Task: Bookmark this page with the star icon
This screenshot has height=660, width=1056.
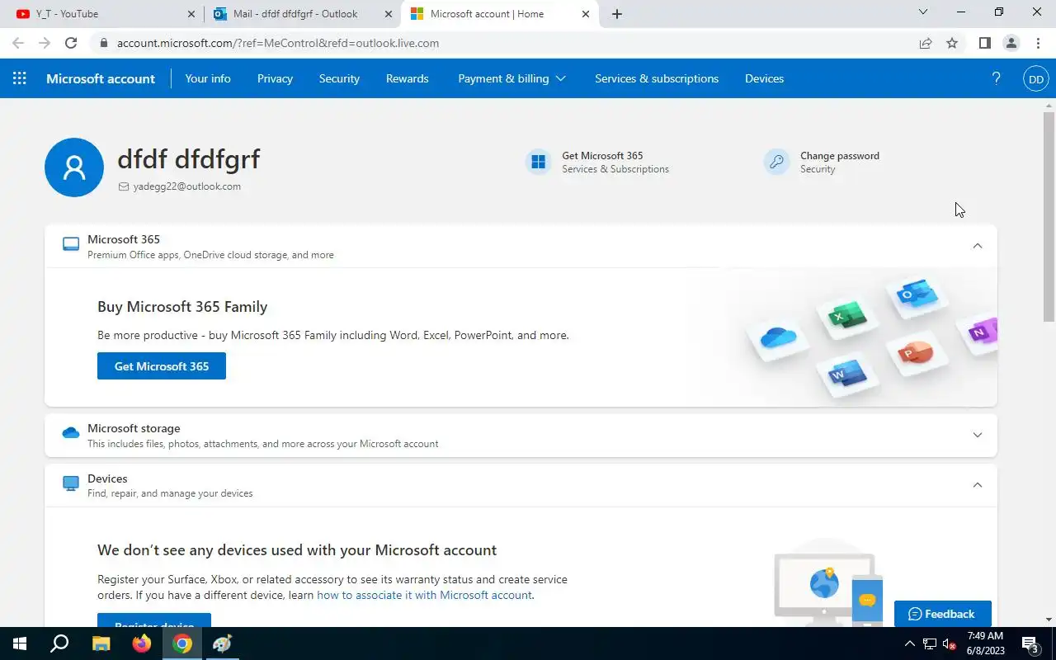Action: click(x=952, y=43)
